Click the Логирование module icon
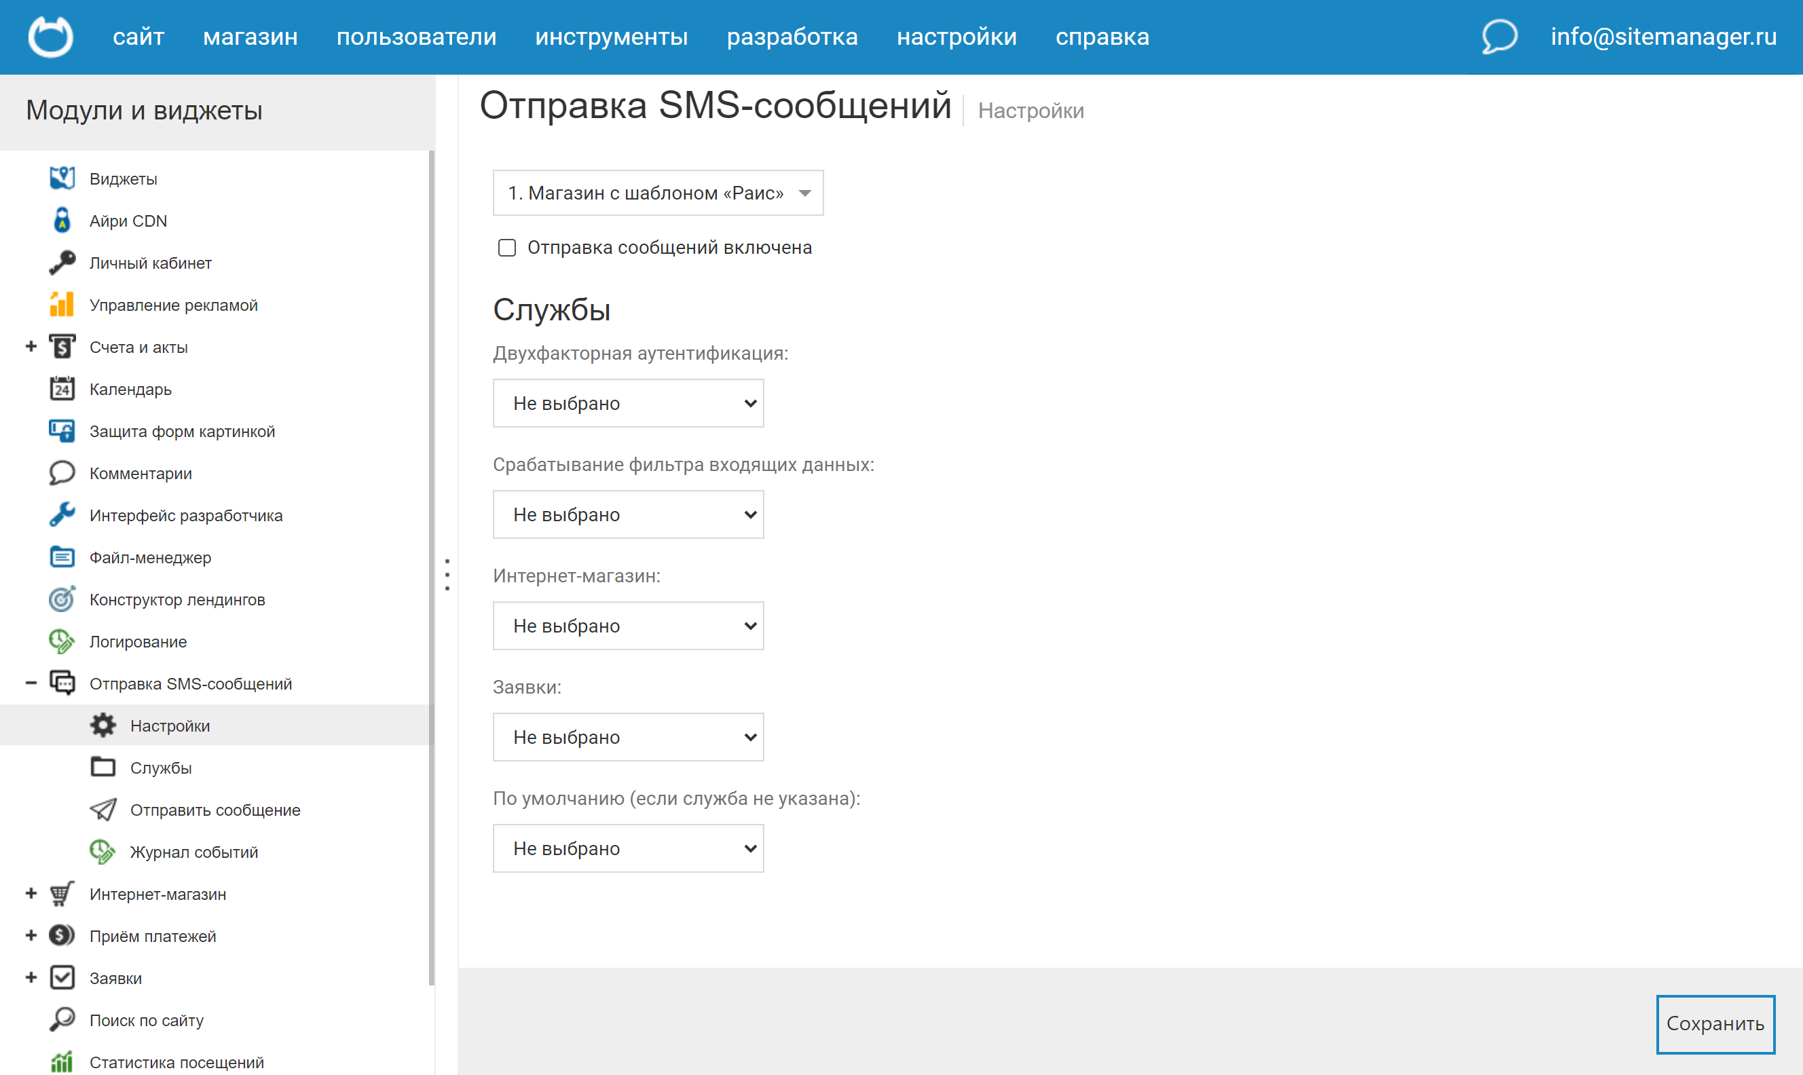1803x1075 pixels. click(62, 641)
